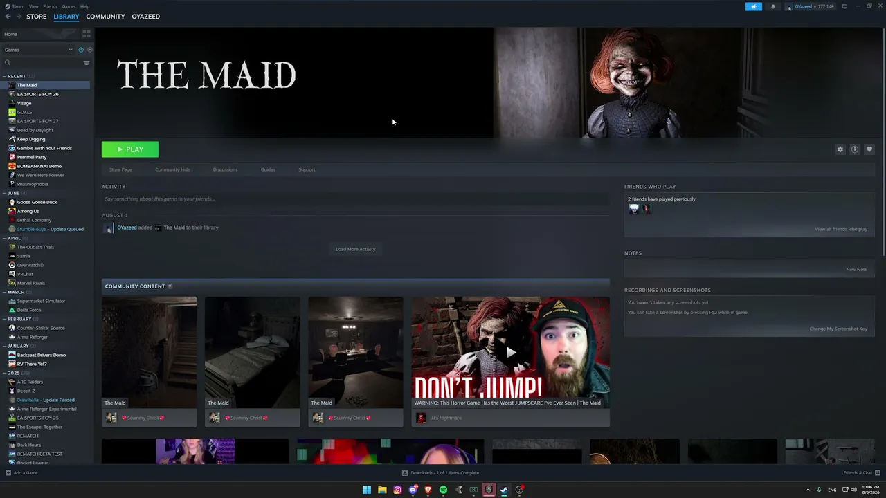The height and width of the screenshot is (498, 886).
Task: Launch Instagram from the taskbar
Action: point(397,490)
